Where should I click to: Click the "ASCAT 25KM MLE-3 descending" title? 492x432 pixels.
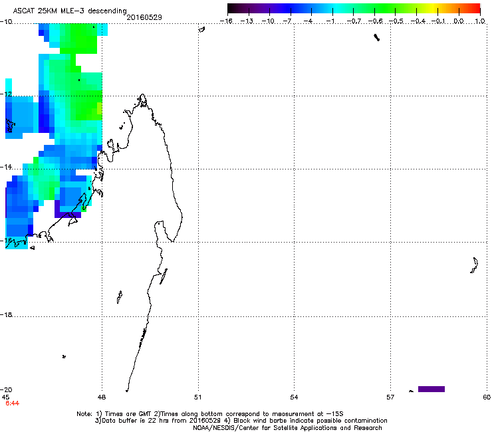70,11
